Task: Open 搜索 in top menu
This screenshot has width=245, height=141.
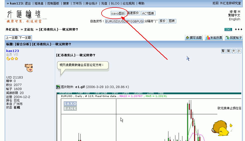Action: (x=66, y=3)
